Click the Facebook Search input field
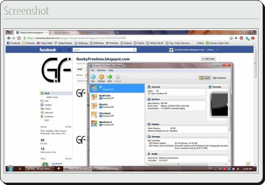The image size is (265, 185). 105,50
